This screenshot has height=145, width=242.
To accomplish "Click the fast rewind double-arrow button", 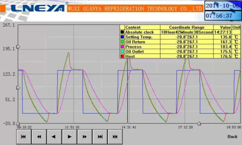I will 39,137.
